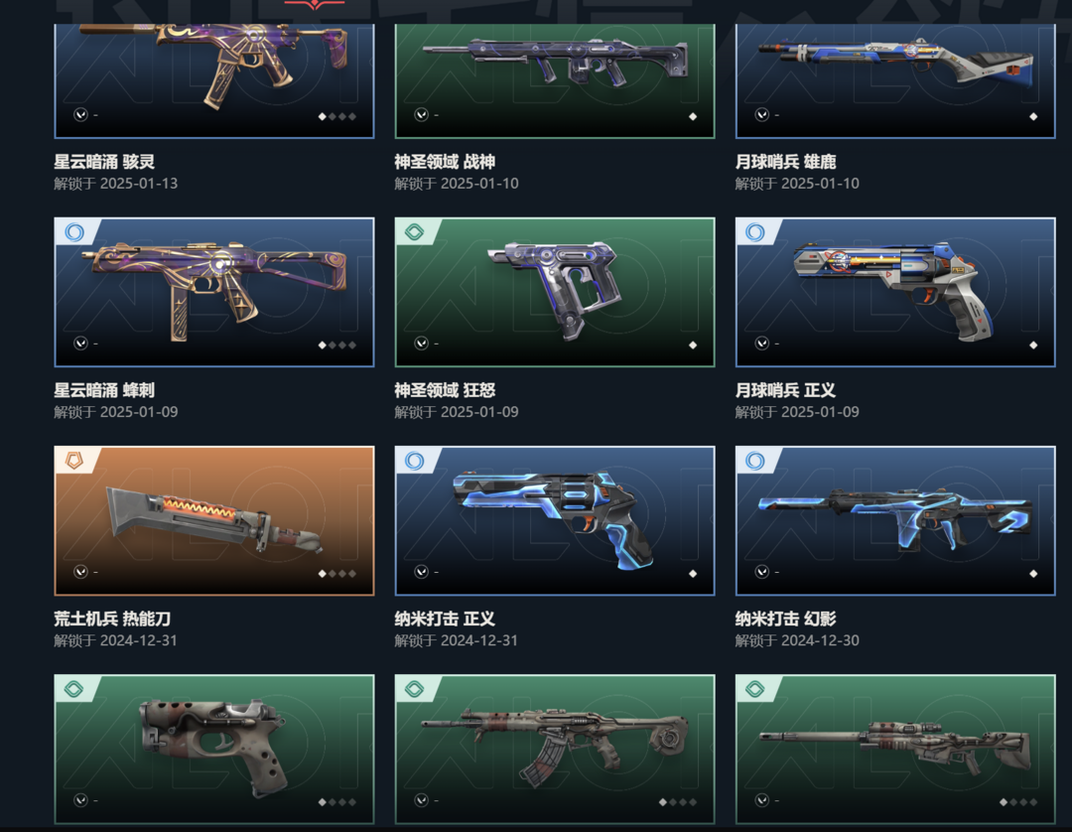Screen dimensions: 1072x832
Task: Open the 月球哨兵 正义 revolver skin card
Action: (x=895, y=293)
